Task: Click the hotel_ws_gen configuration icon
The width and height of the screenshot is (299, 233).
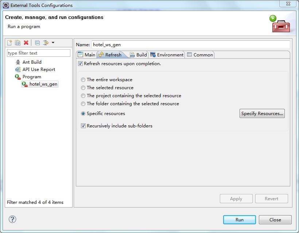Action: coord(24,84)
